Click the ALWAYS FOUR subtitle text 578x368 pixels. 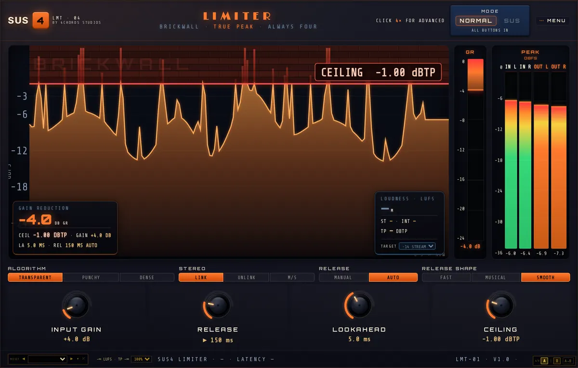(x=292, y=27)
